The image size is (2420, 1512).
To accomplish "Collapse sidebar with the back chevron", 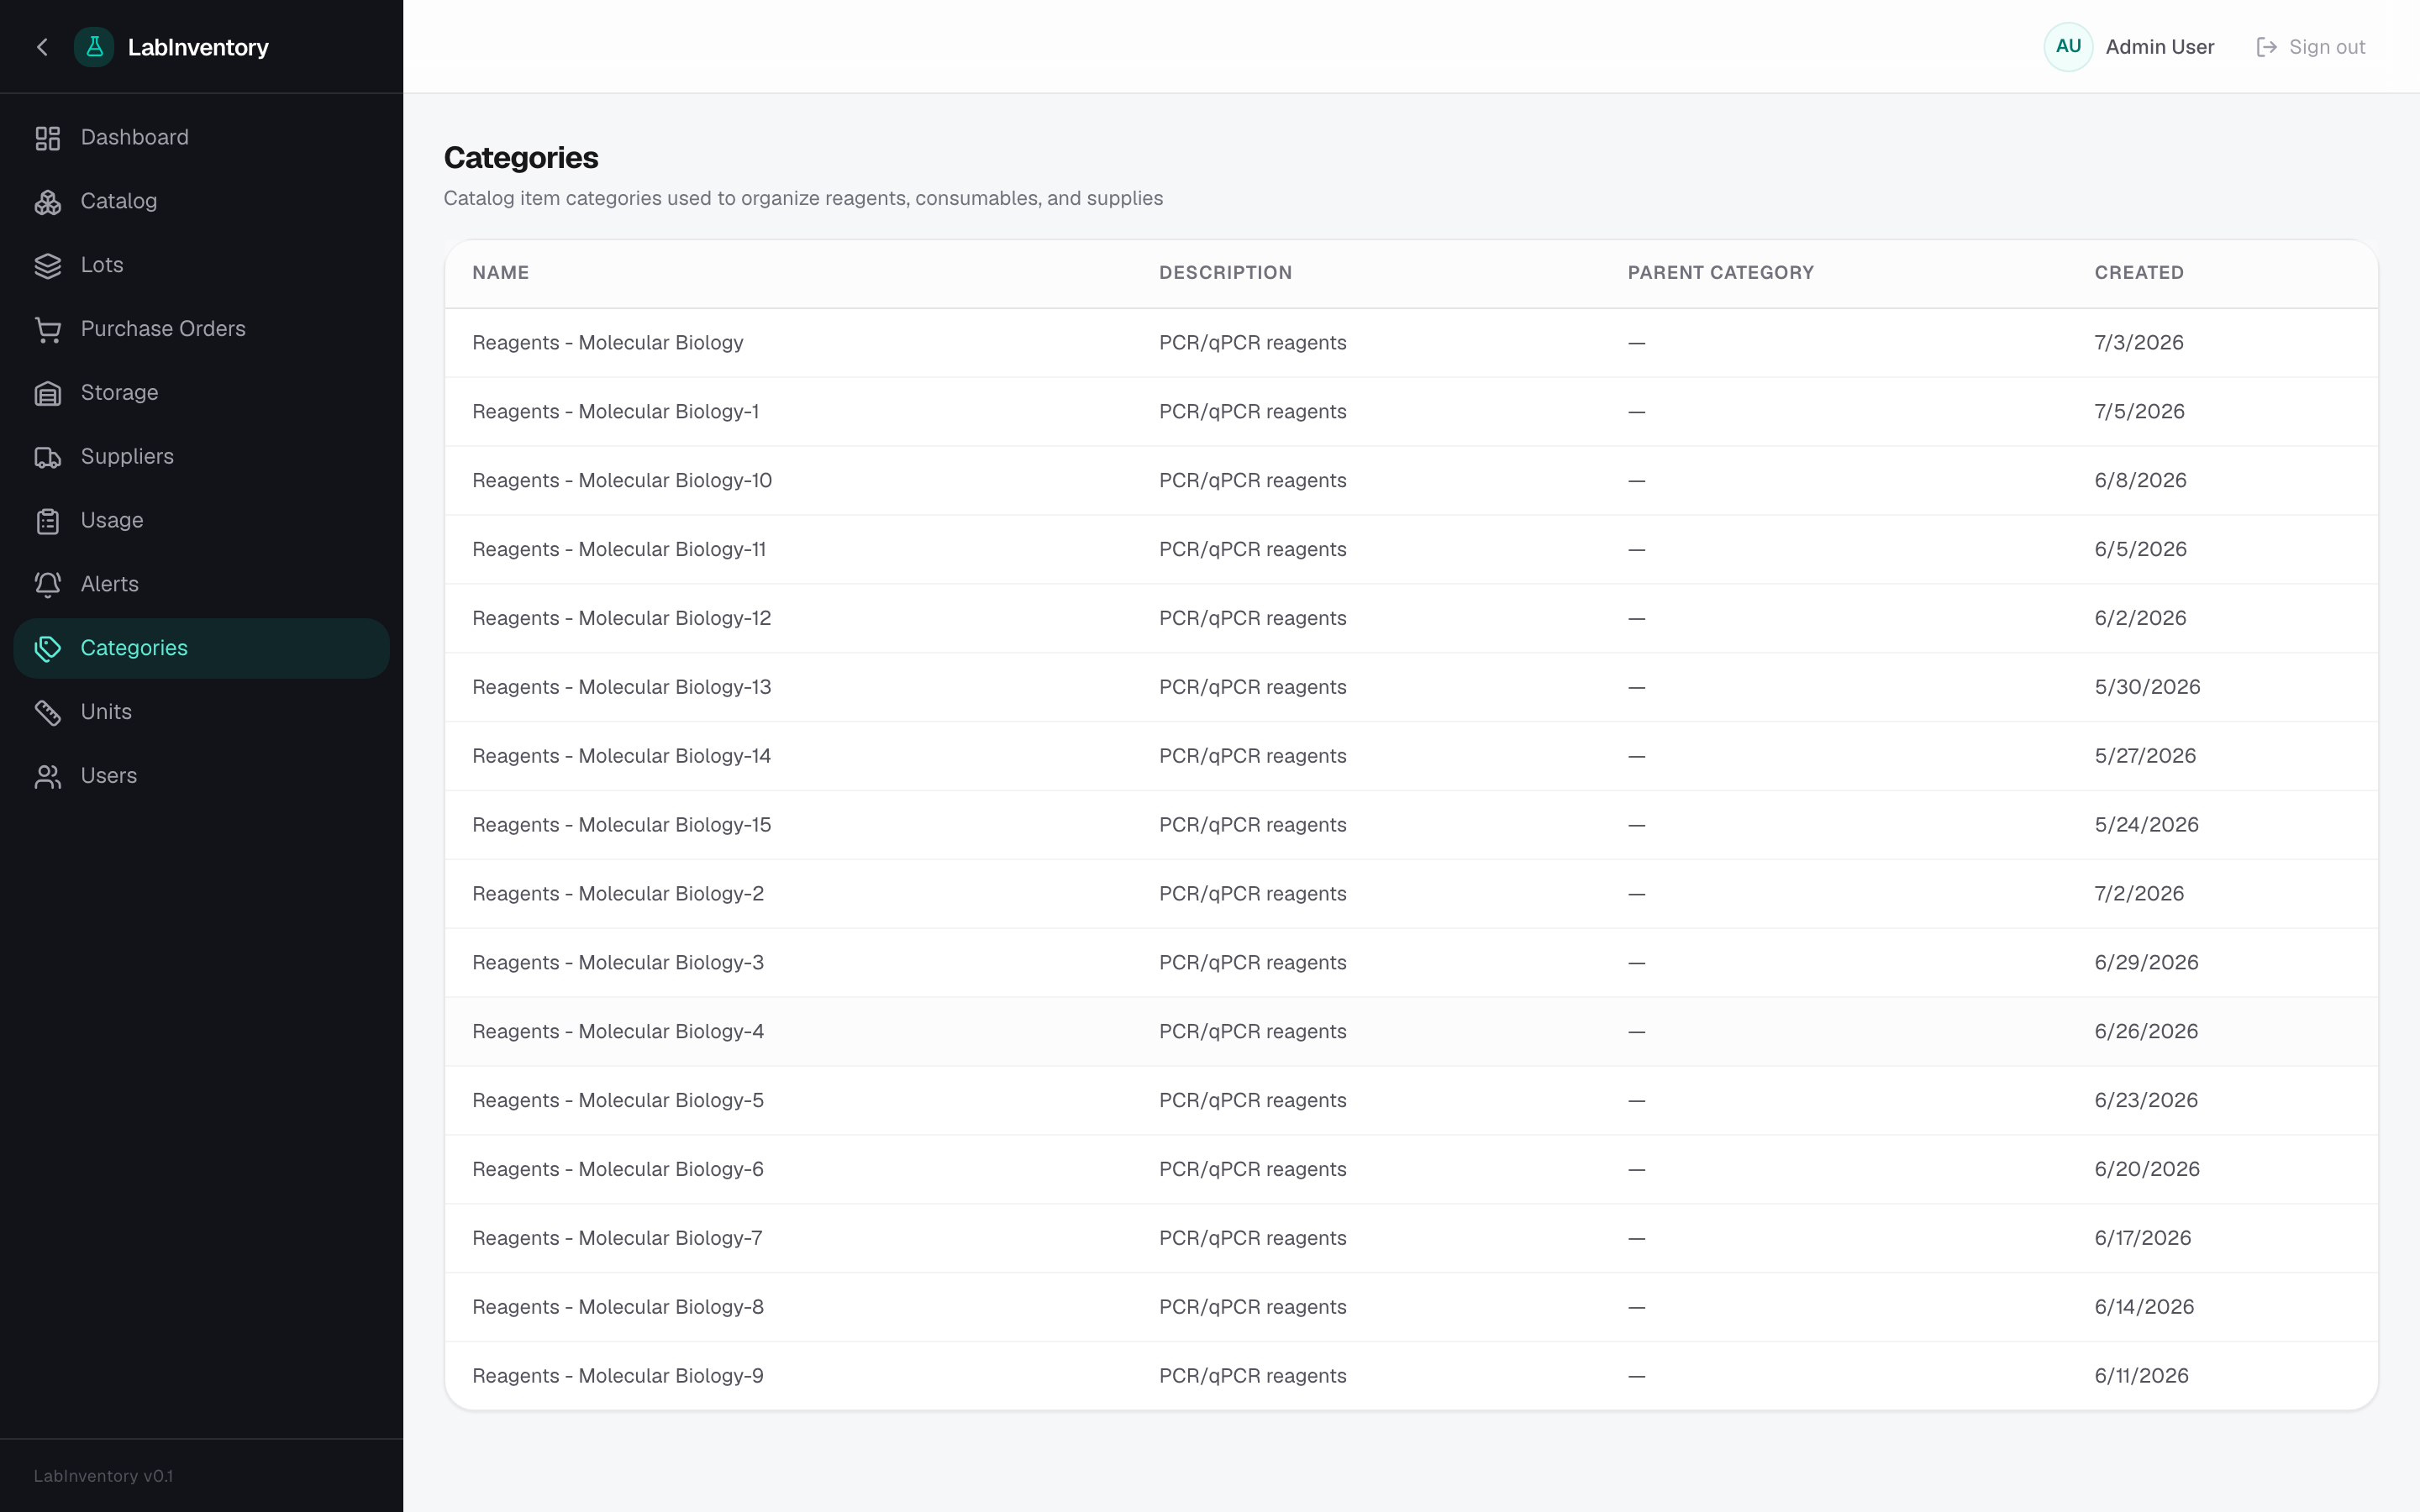I will pos(42,47).
